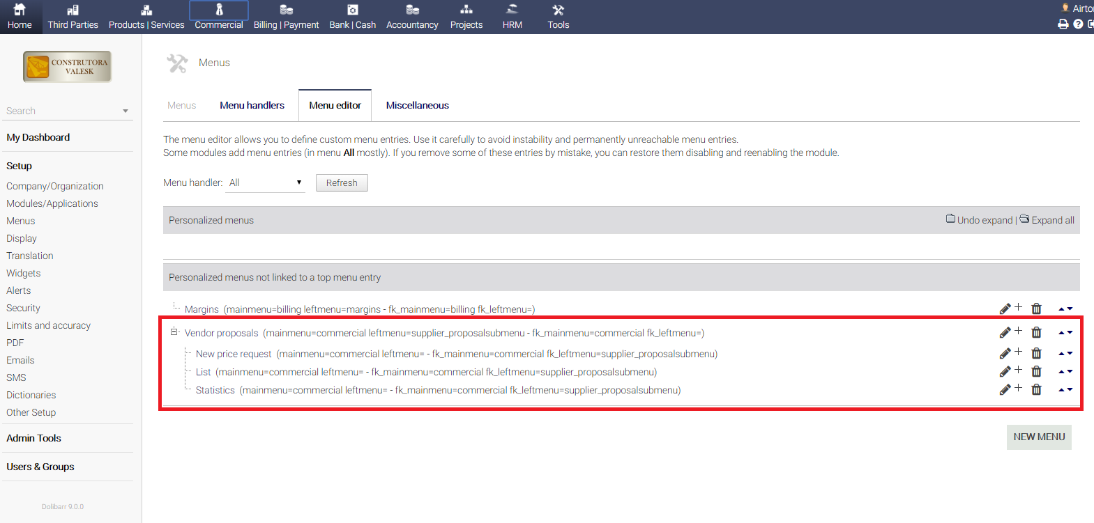Switch to the Miscellaneous tab
The height and width of the screenshot is (523, 1094).
(417, 105)
